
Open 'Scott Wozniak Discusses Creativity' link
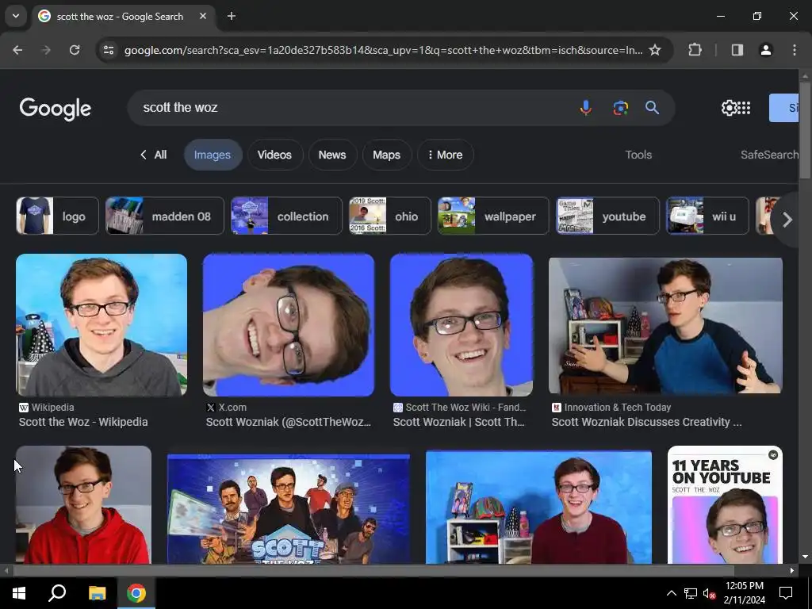(x=646, y=422)
